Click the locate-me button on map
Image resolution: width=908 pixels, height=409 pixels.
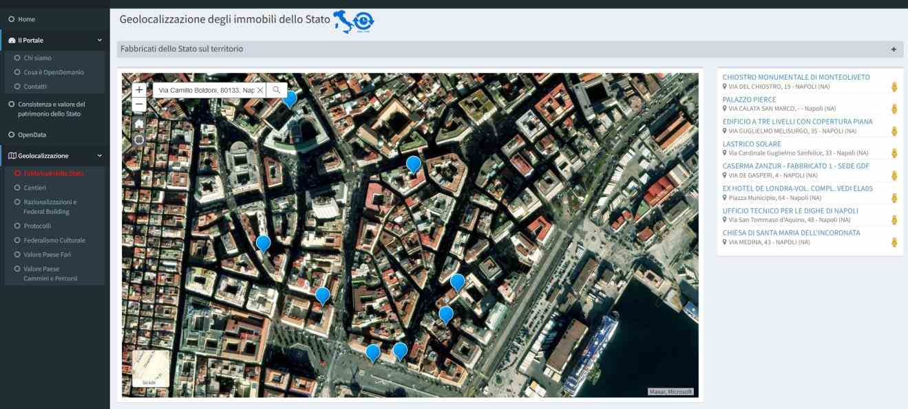coord(139,140)
